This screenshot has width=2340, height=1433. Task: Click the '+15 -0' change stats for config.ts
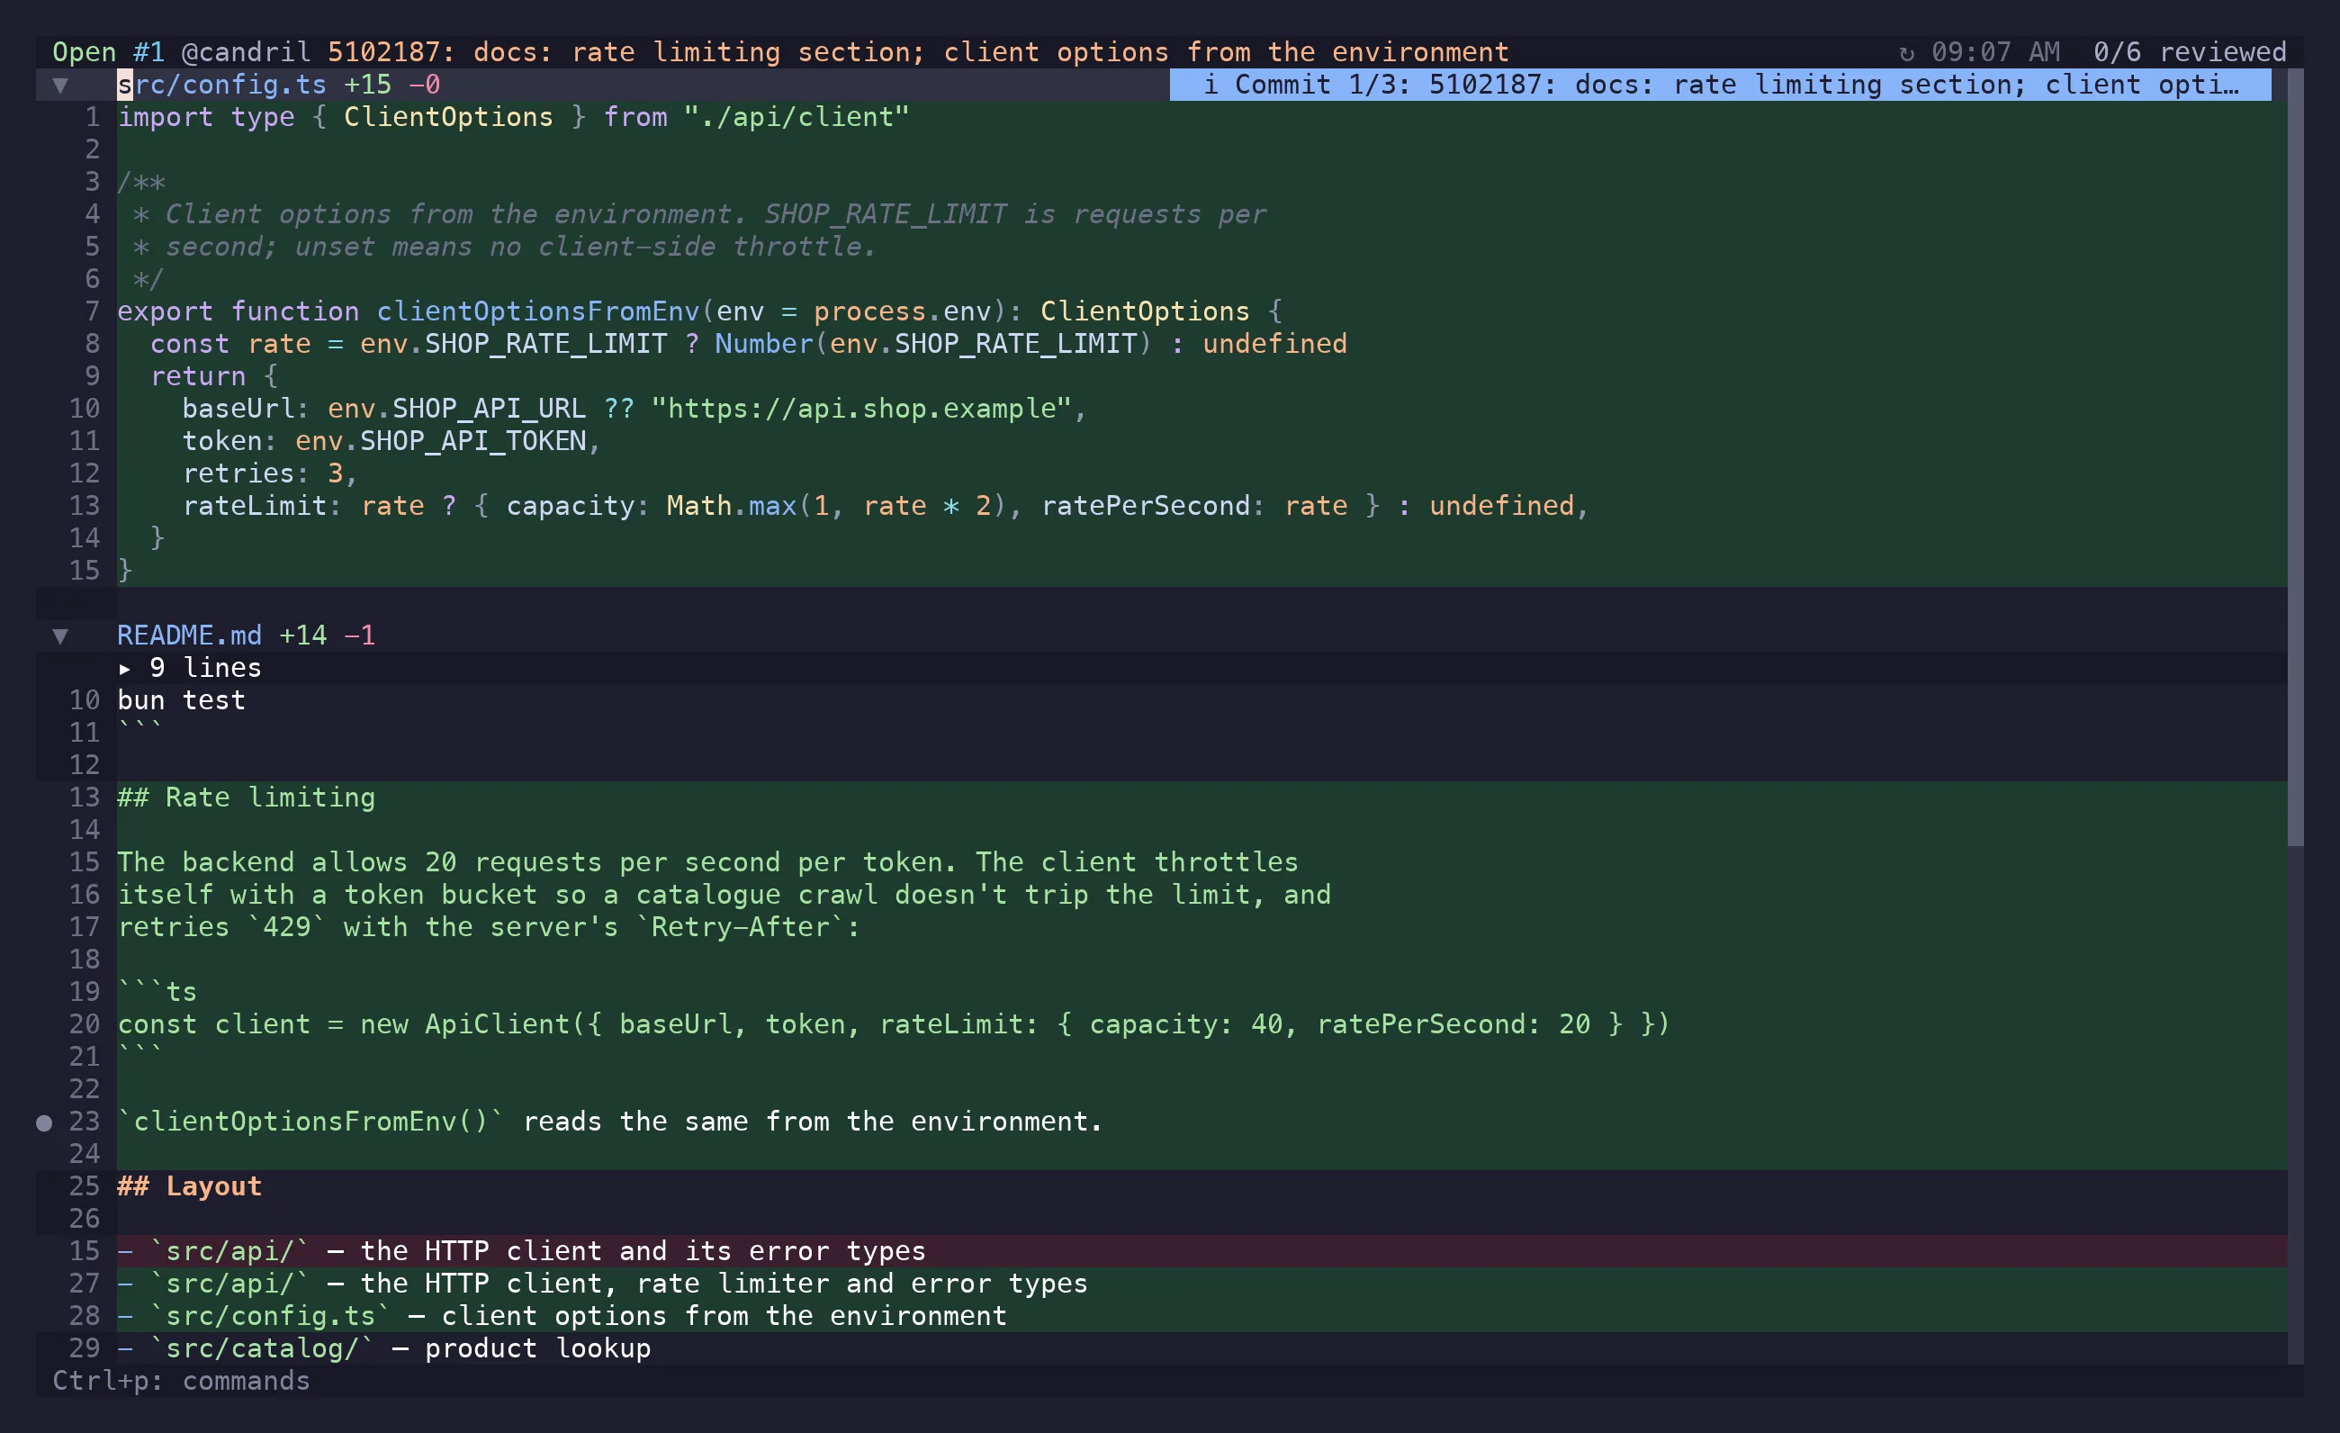pyautogui.click(x=391, y=85)
